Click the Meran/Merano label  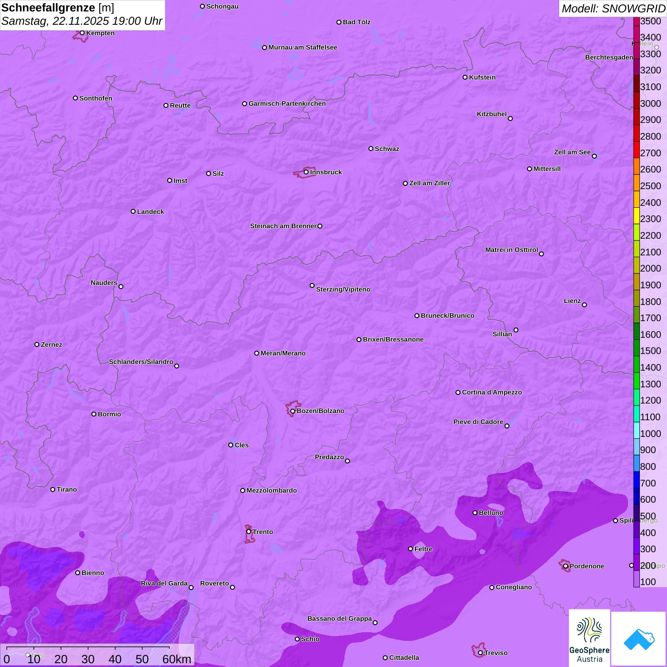[x=283, y=353]
